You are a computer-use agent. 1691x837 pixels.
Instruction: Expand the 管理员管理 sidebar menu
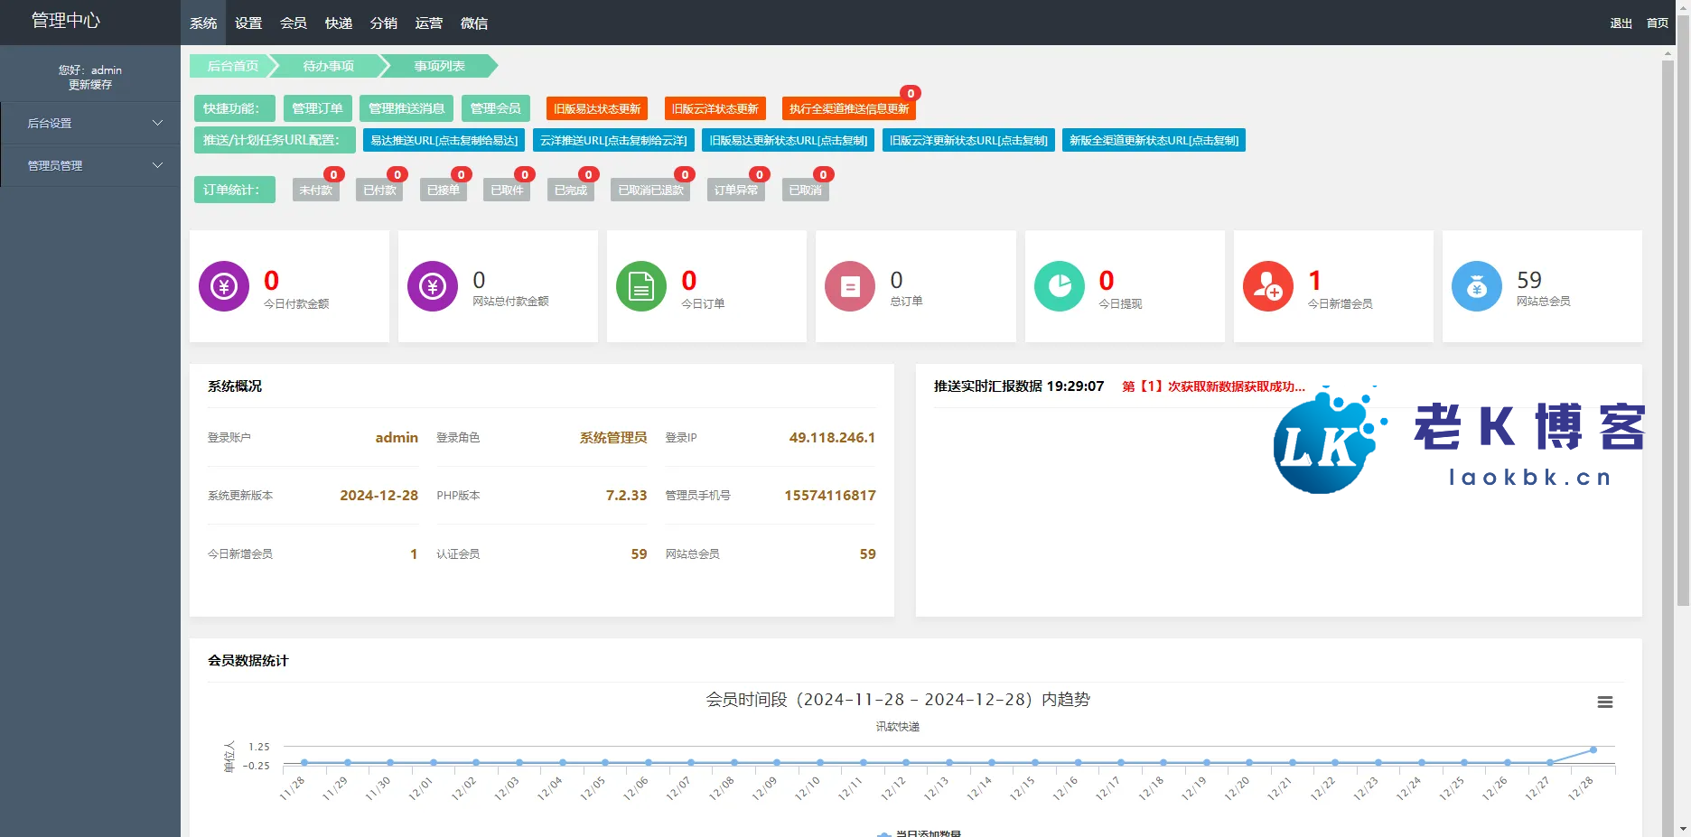click(90, 165)
